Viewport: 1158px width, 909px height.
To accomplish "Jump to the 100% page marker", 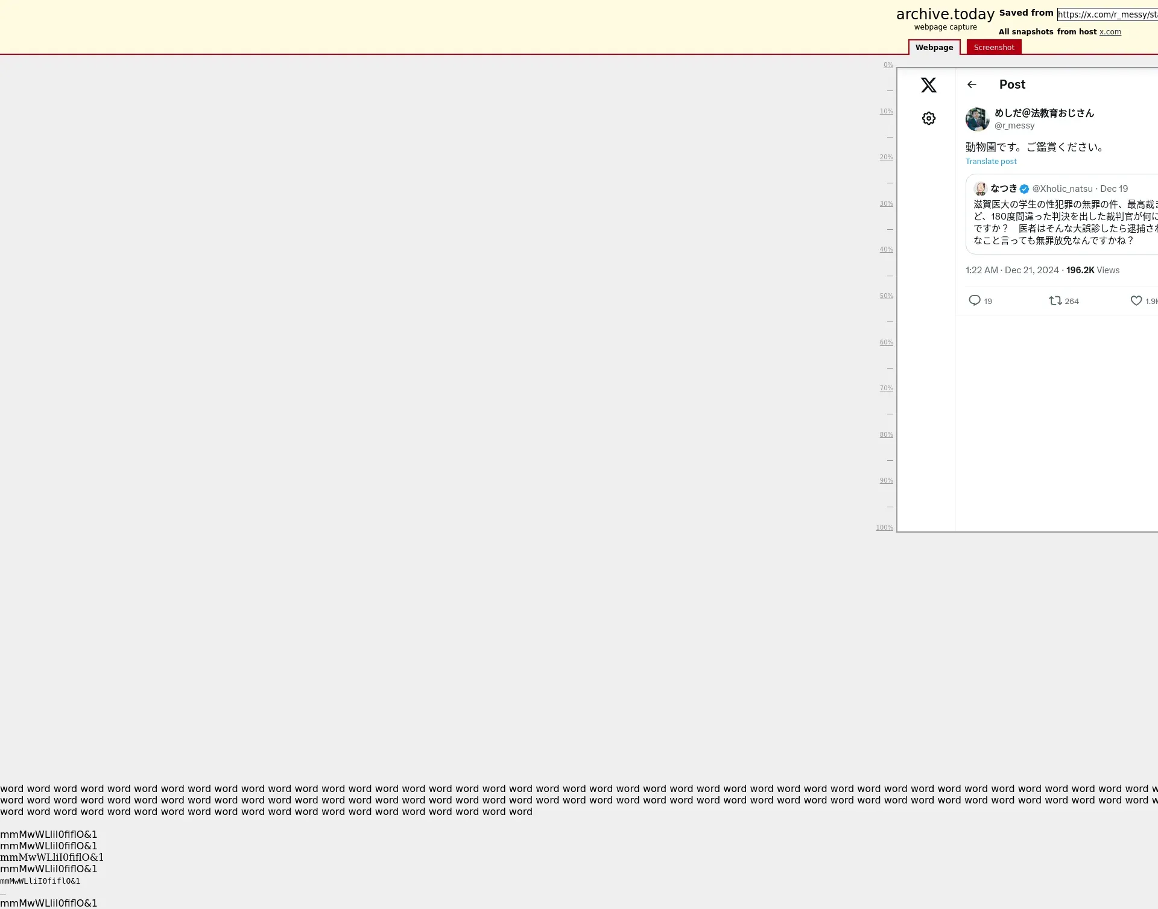I will (884, 528).
